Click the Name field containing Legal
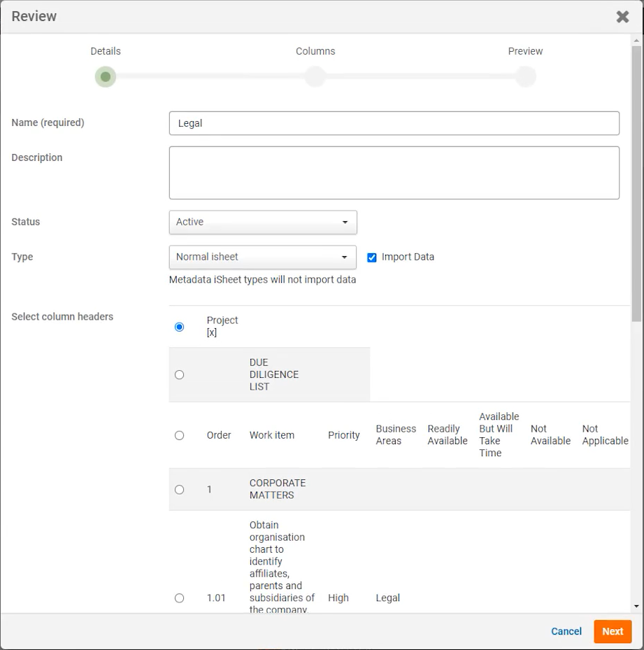The image size is (644, 650). tap(394, 123)
